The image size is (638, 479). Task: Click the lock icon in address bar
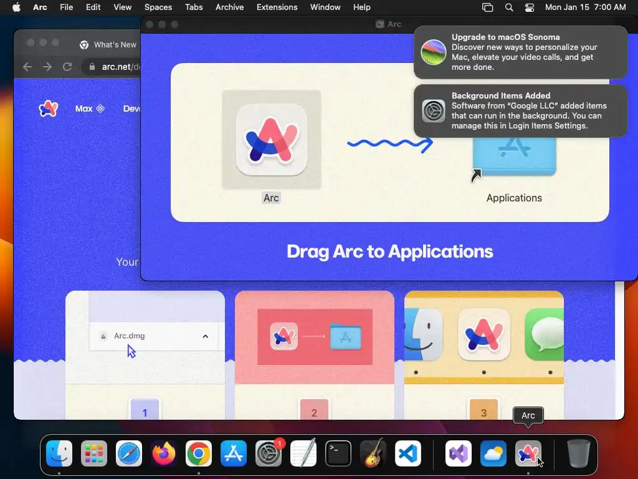pos(92,67)
